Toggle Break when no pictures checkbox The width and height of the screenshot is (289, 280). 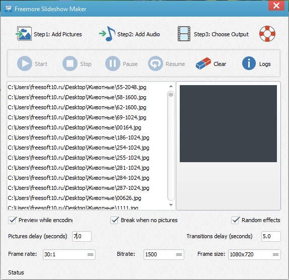[x=114, y=220]
